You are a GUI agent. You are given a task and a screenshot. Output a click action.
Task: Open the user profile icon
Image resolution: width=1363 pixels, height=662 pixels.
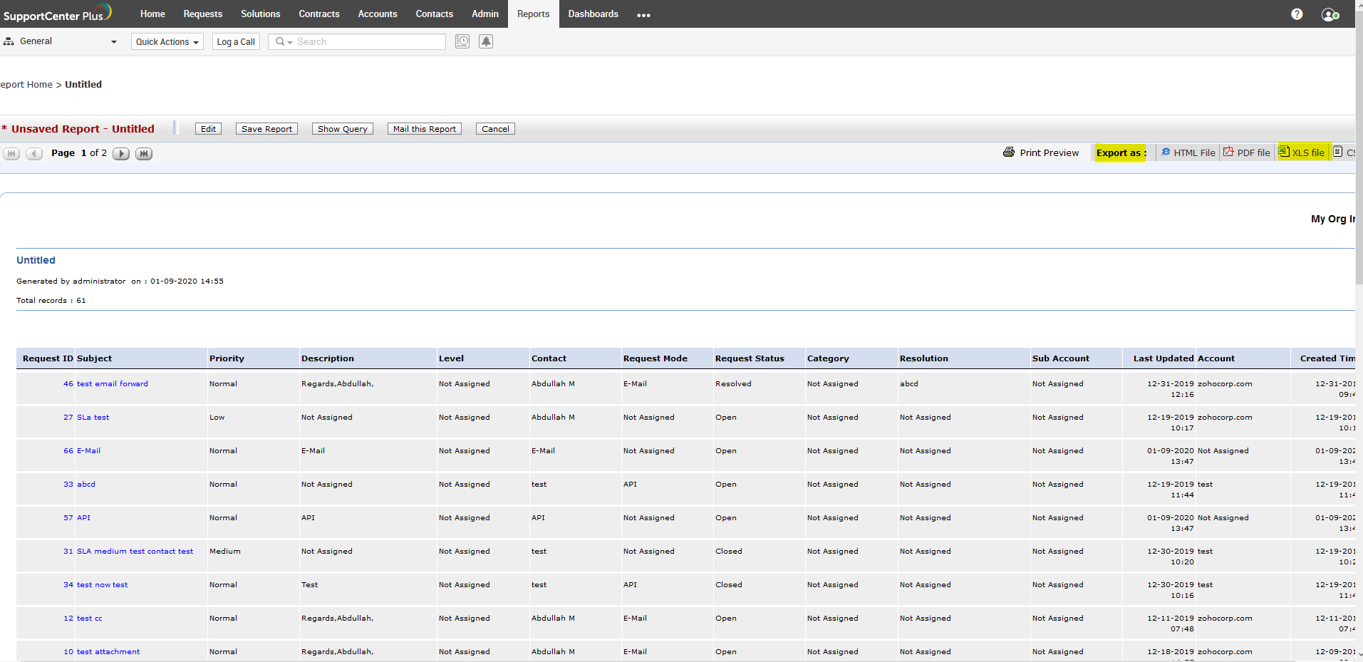pos(1330,14)
